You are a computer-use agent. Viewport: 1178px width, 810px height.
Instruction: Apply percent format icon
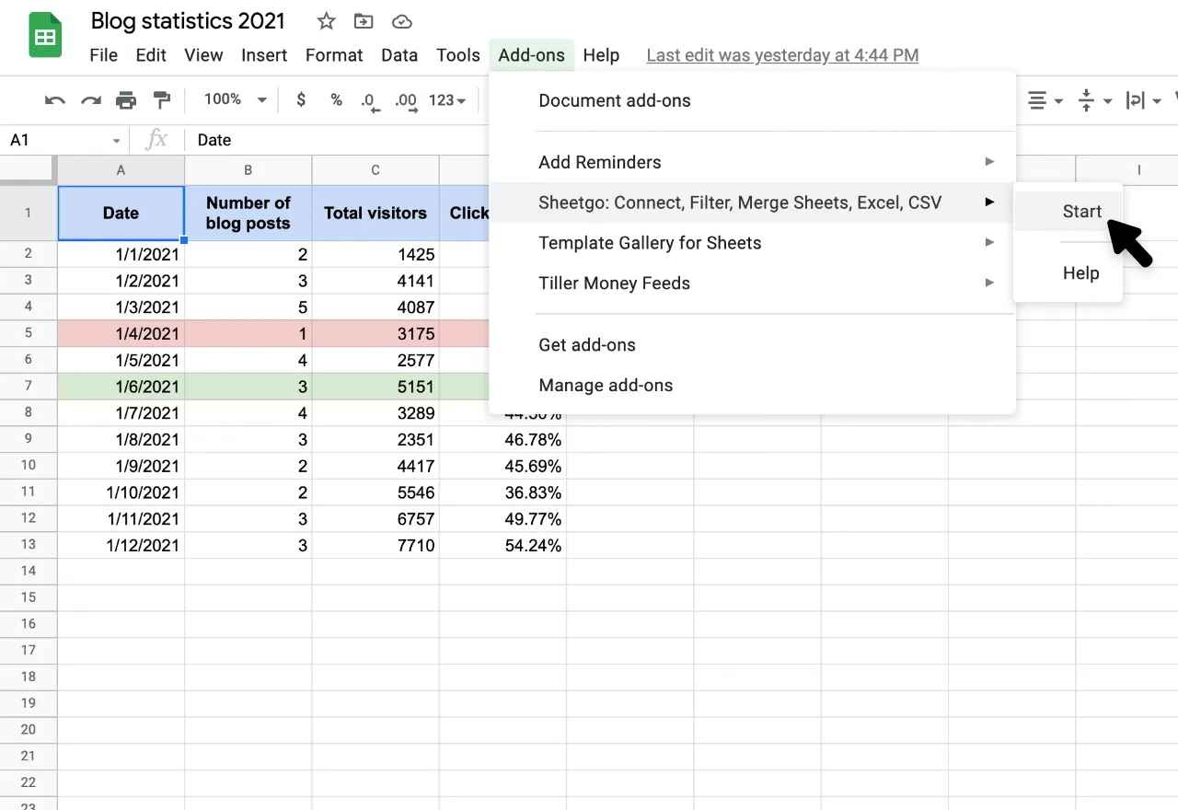(336, 100)
